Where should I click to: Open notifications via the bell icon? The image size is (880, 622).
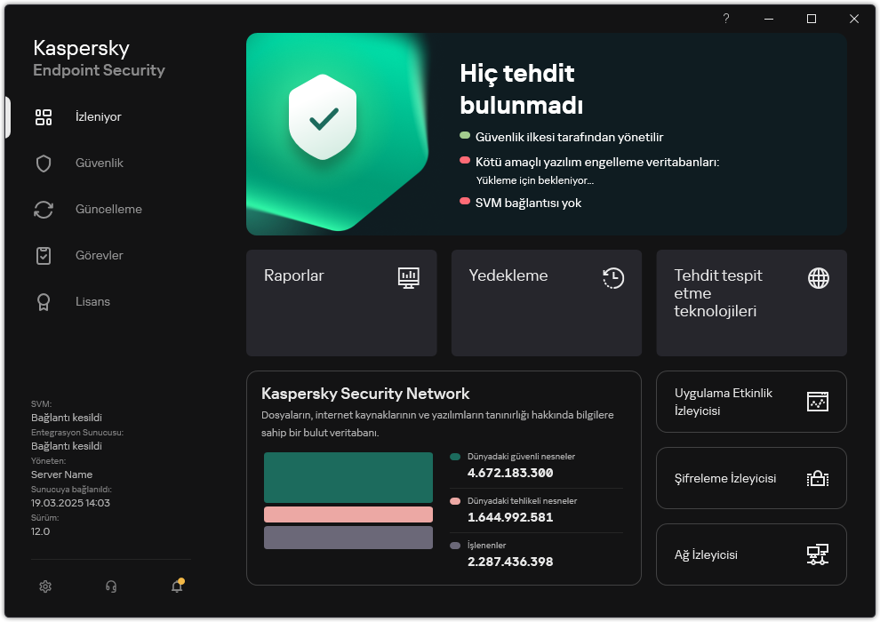point(177,586)
